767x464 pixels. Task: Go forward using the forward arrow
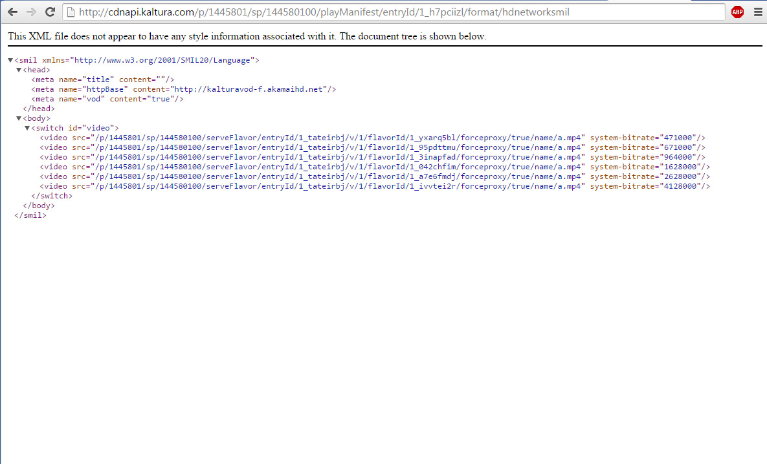[x=31, y=12]
